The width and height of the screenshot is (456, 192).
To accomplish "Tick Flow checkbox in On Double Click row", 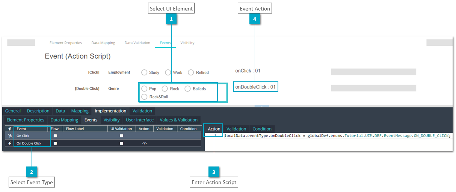I will [x=55, y=143].
